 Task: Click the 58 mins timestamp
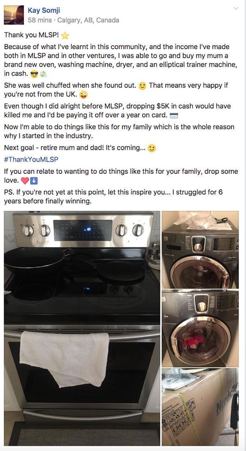tap(40, 21)
